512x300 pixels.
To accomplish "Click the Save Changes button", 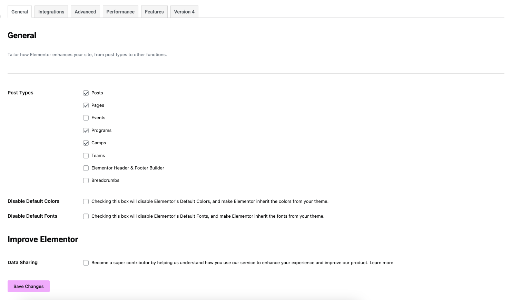I will click(29, 286).
